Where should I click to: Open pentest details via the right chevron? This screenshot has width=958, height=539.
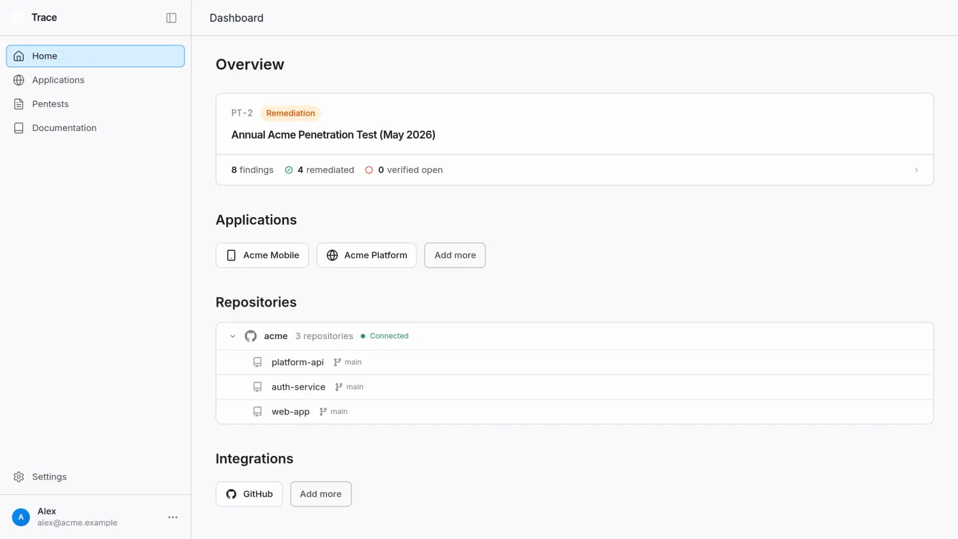click(x=916, y=170)
